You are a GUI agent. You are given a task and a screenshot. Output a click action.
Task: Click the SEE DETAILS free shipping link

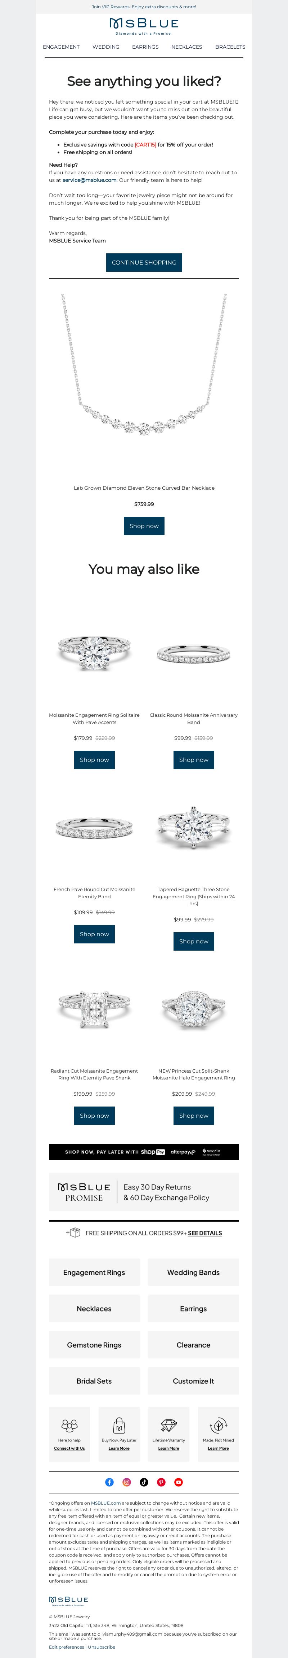204,1233
